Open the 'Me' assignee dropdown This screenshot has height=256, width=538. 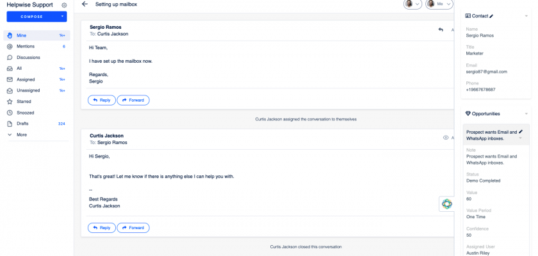[439, 4]
